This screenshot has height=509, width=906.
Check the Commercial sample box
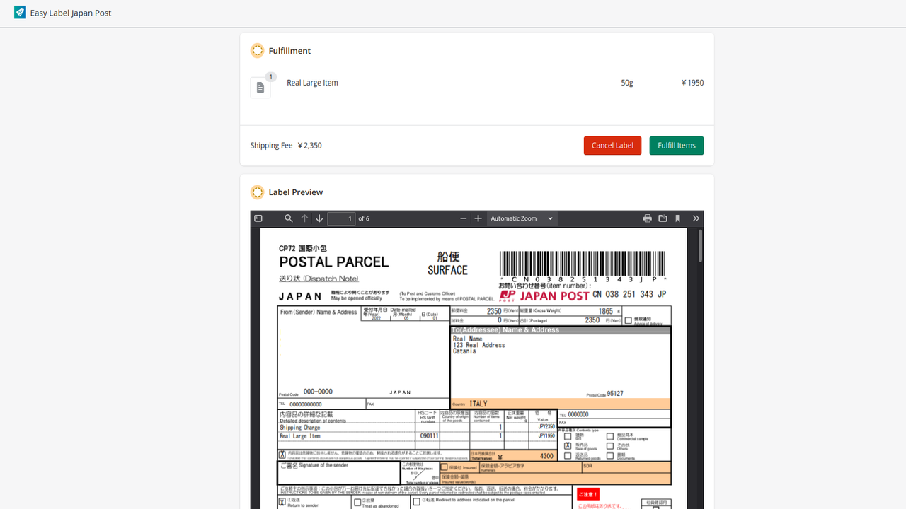[610, 436]
